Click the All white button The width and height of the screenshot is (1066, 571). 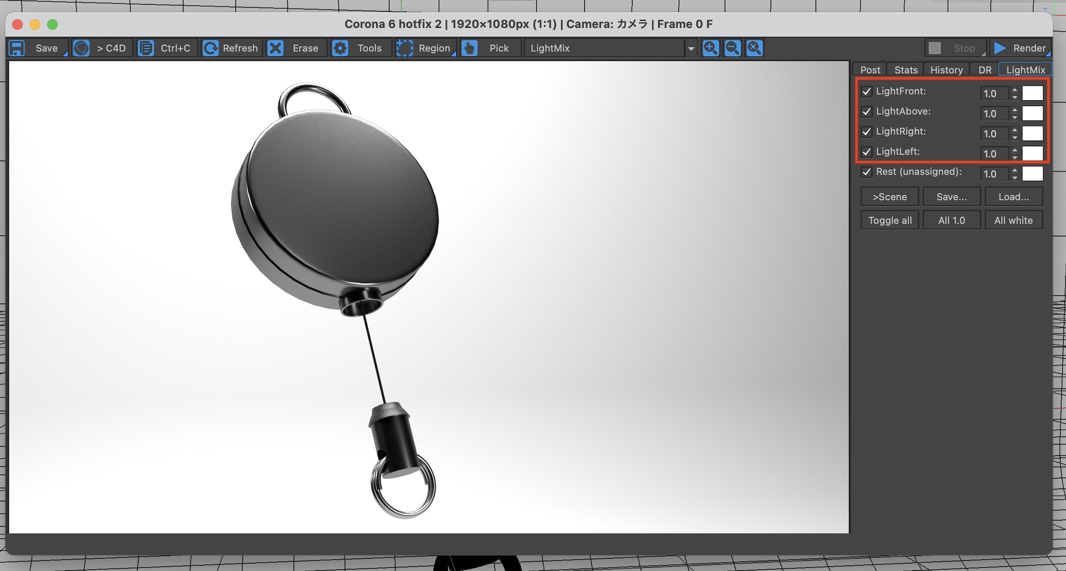point(1013,220)
